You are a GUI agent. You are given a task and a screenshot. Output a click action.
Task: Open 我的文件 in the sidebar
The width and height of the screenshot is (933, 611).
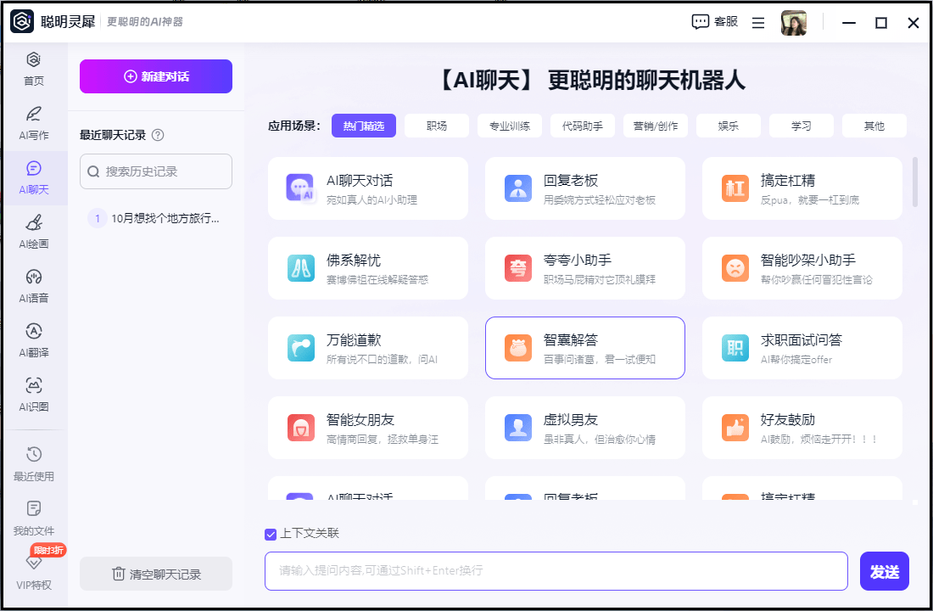coord(34,509)
